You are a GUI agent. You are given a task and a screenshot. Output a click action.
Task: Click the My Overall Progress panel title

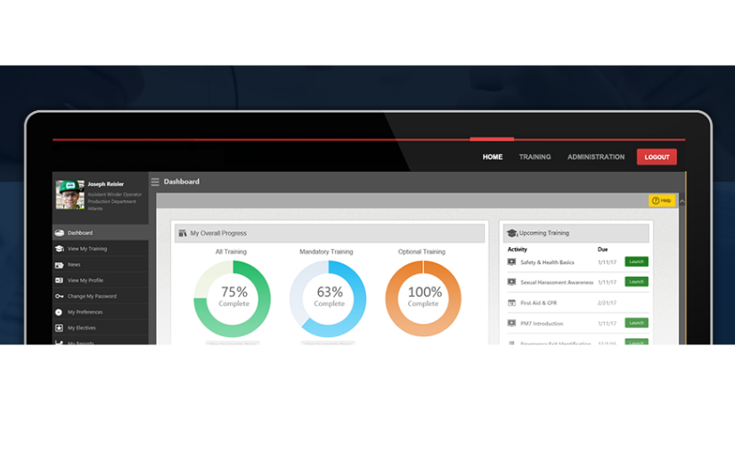point(218,233)
